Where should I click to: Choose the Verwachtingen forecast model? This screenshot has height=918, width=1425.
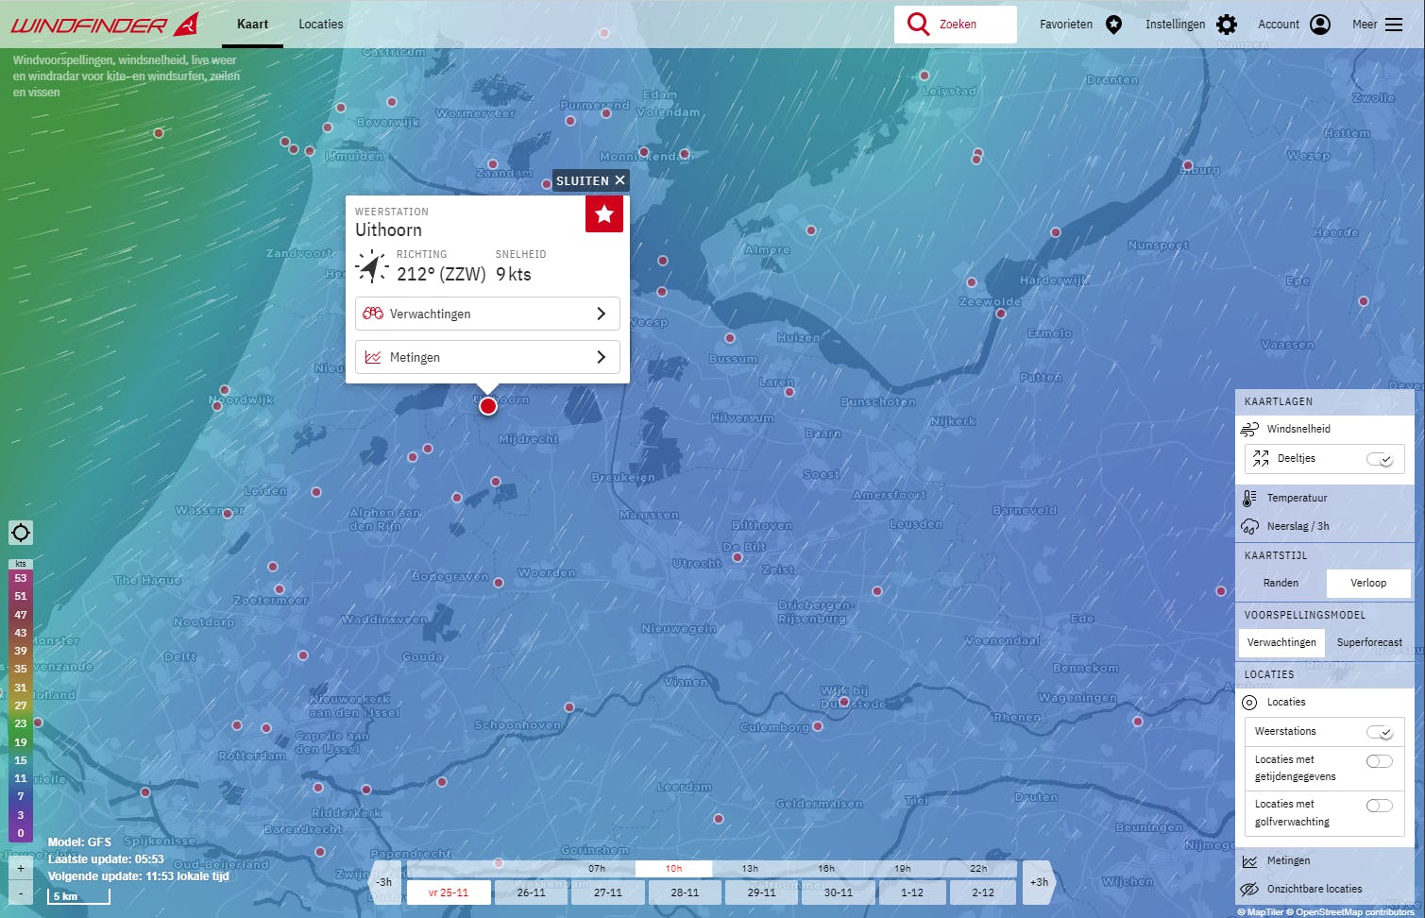(1281, 643)
